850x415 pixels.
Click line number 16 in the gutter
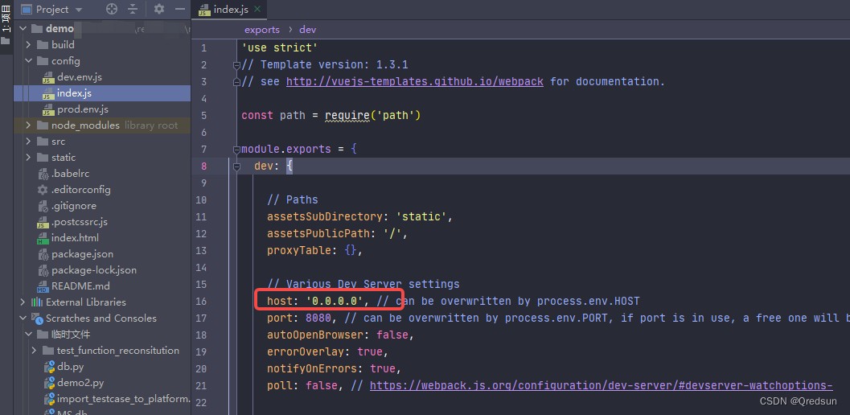pos(200,301)
